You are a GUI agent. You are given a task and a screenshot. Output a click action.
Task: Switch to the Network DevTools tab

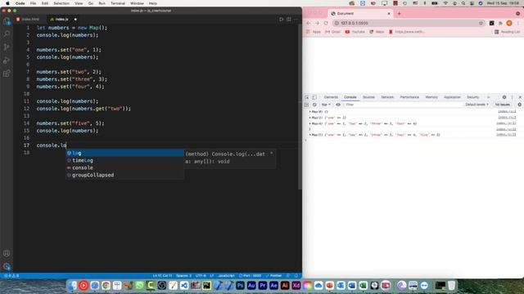387,97
